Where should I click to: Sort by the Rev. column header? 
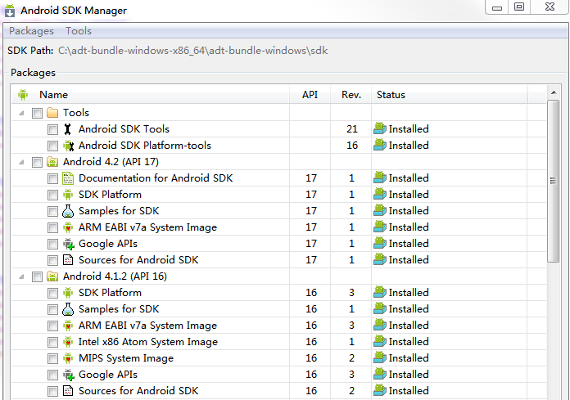(351, 95)
